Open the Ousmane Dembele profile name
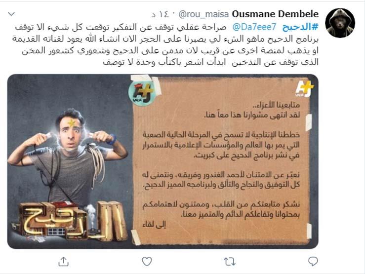The height and width of the screenshot is (274, 365). 275,14
